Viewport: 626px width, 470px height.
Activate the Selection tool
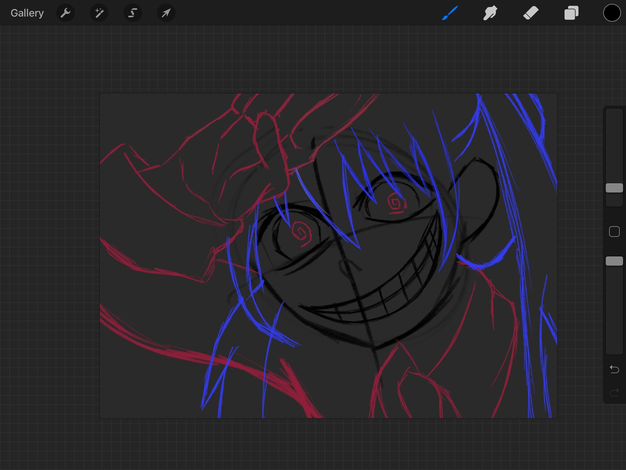click(x=132, y=13)
